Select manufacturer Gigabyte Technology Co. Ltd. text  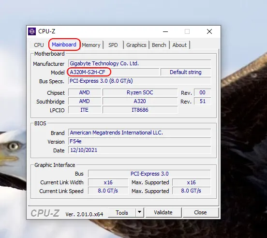click(x=104, y=63)
